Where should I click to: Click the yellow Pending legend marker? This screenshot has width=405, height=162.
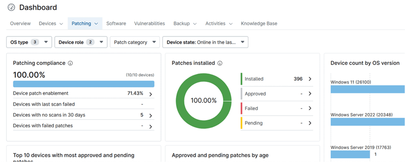242,123
